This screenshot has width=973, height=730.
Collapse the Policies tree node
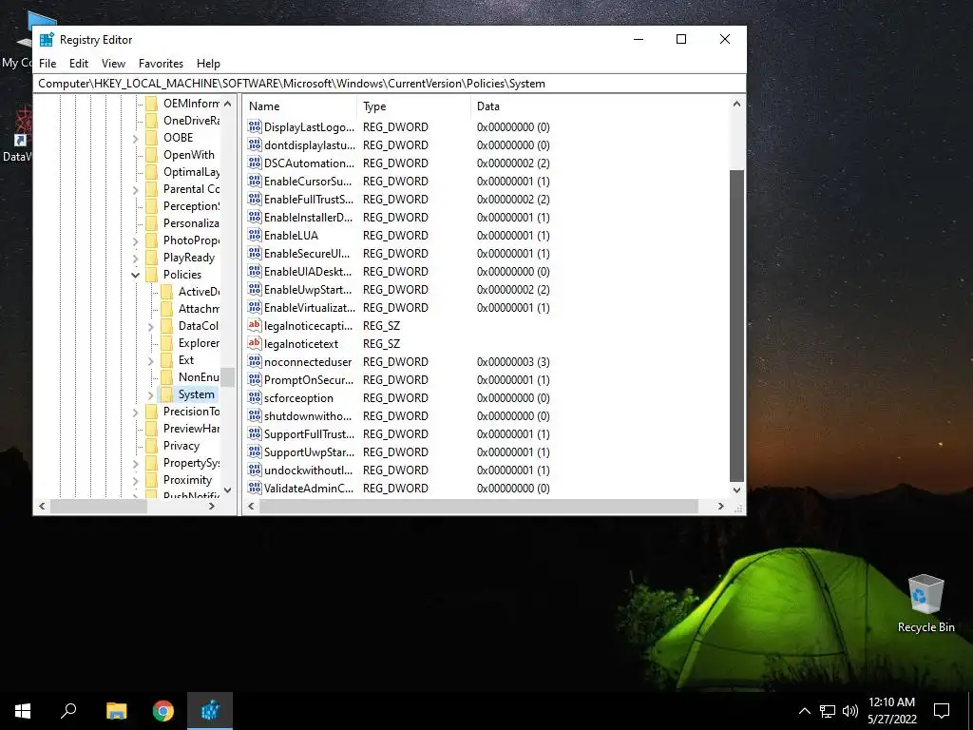(x=135, y=275)
